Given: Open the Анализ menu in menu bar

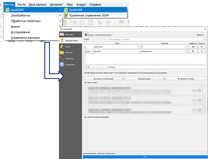Looking at the screenshot, I should point(81,5).
